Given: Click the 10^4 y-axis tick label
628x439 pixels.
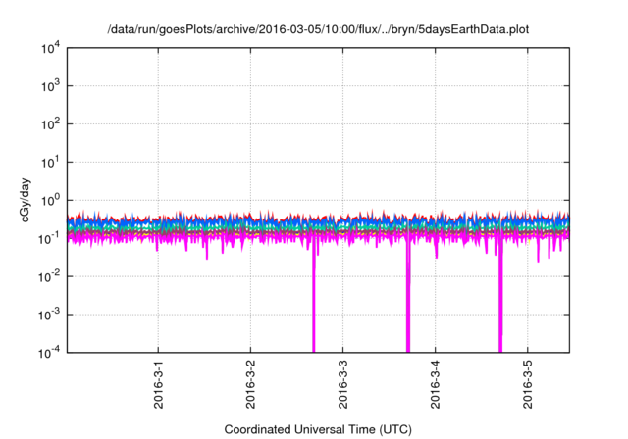Looking at the screenshot, I should [x=50, y=48].
